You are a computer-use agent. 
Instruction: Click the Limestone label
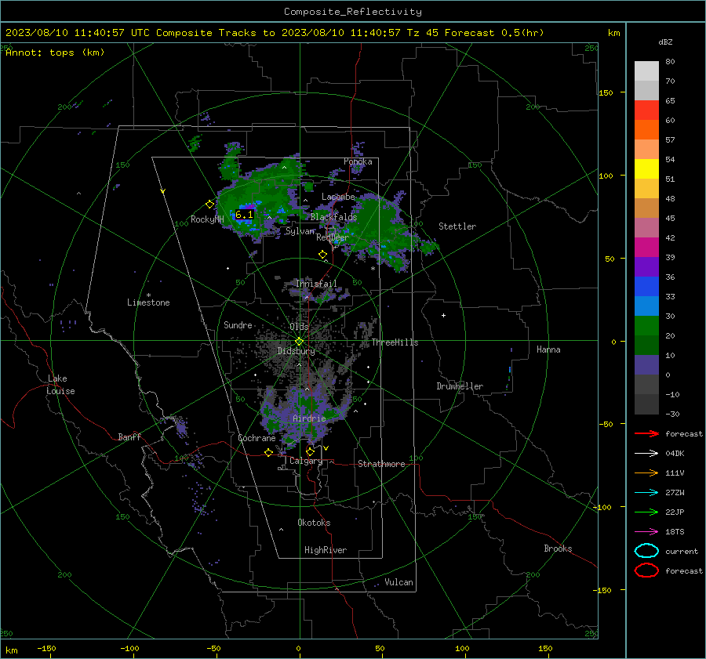pyautogui.click(x=148, y=302)
